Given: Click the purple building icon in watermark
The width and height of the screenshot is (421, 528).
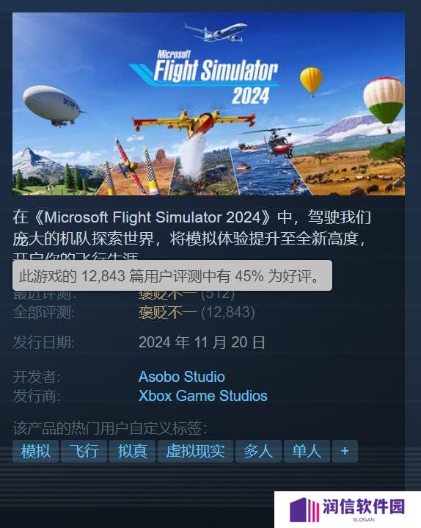Looking at the screenshot, I should pos(304,510).
